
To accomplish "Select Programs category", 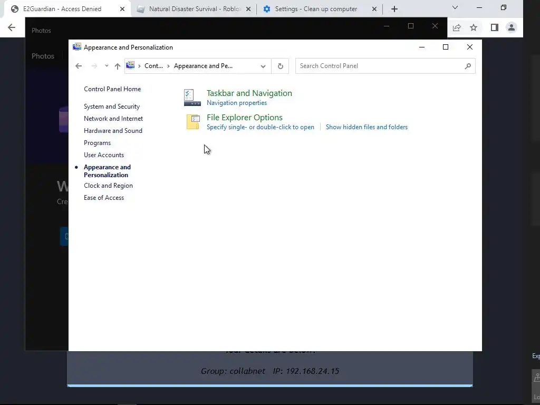I will [97, 142].
